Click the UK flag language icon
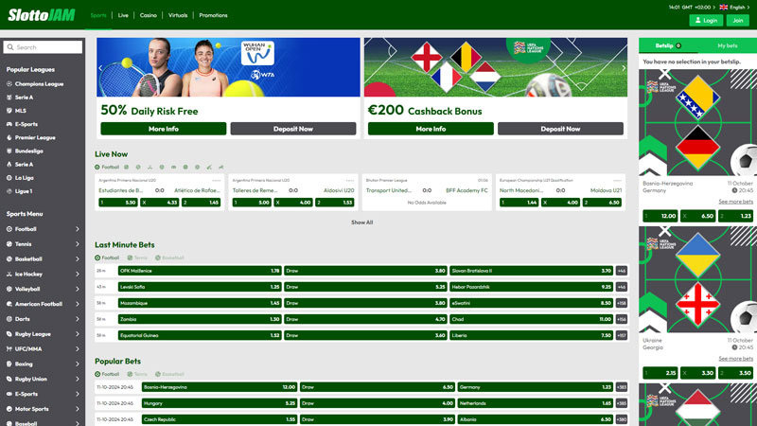757x426 pixels. tap(724, 7)
